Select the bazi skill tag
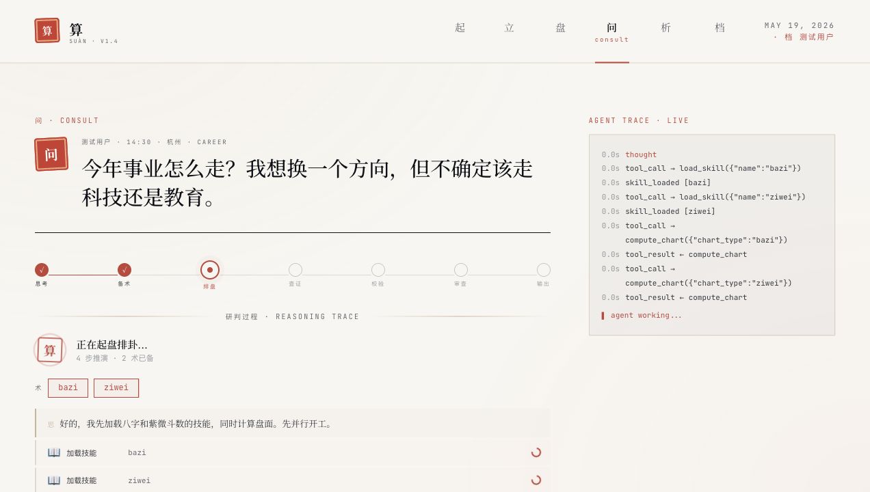Image resolution: width=870 pixels, height=492 pixels. point(68,388)
